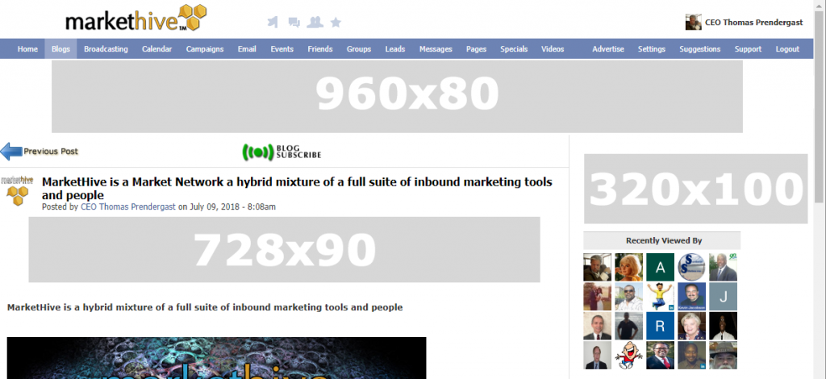Click the 960x80 banner ad placeholder

pos(397,96)
